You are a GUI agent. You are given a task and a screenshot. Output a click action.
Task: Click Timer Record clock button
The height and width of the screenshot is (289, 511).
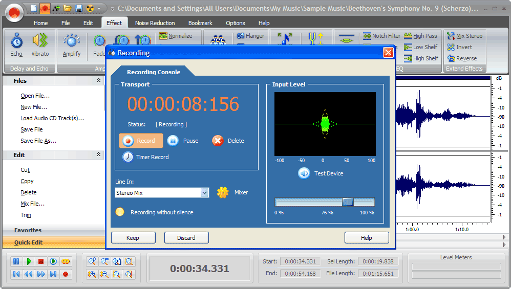(x=127, y=157)
